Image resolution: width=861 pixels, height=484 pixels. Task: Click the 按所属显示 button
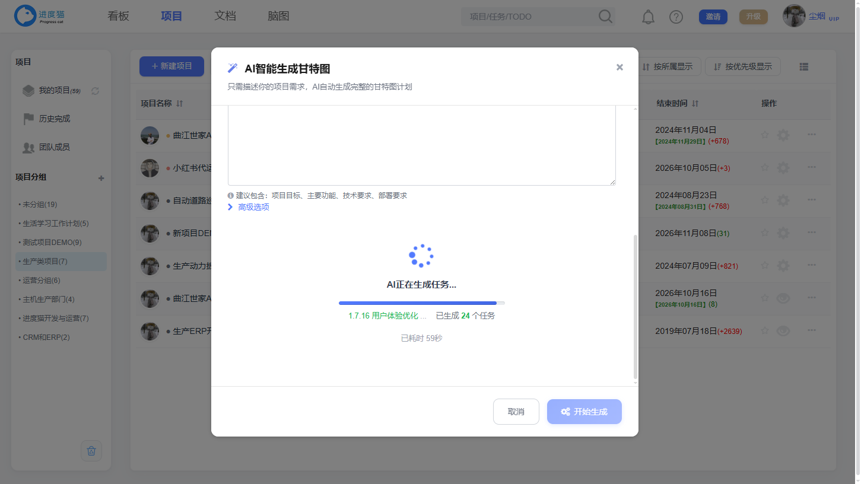pos(668,66)
